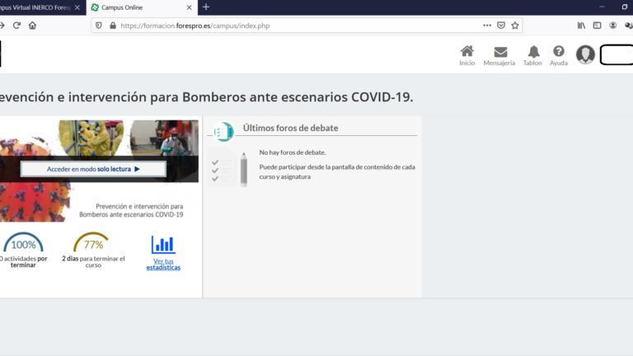Open the tracking protection shield icon
This screenshot has width=633, height=356.
tap(99, 26)
